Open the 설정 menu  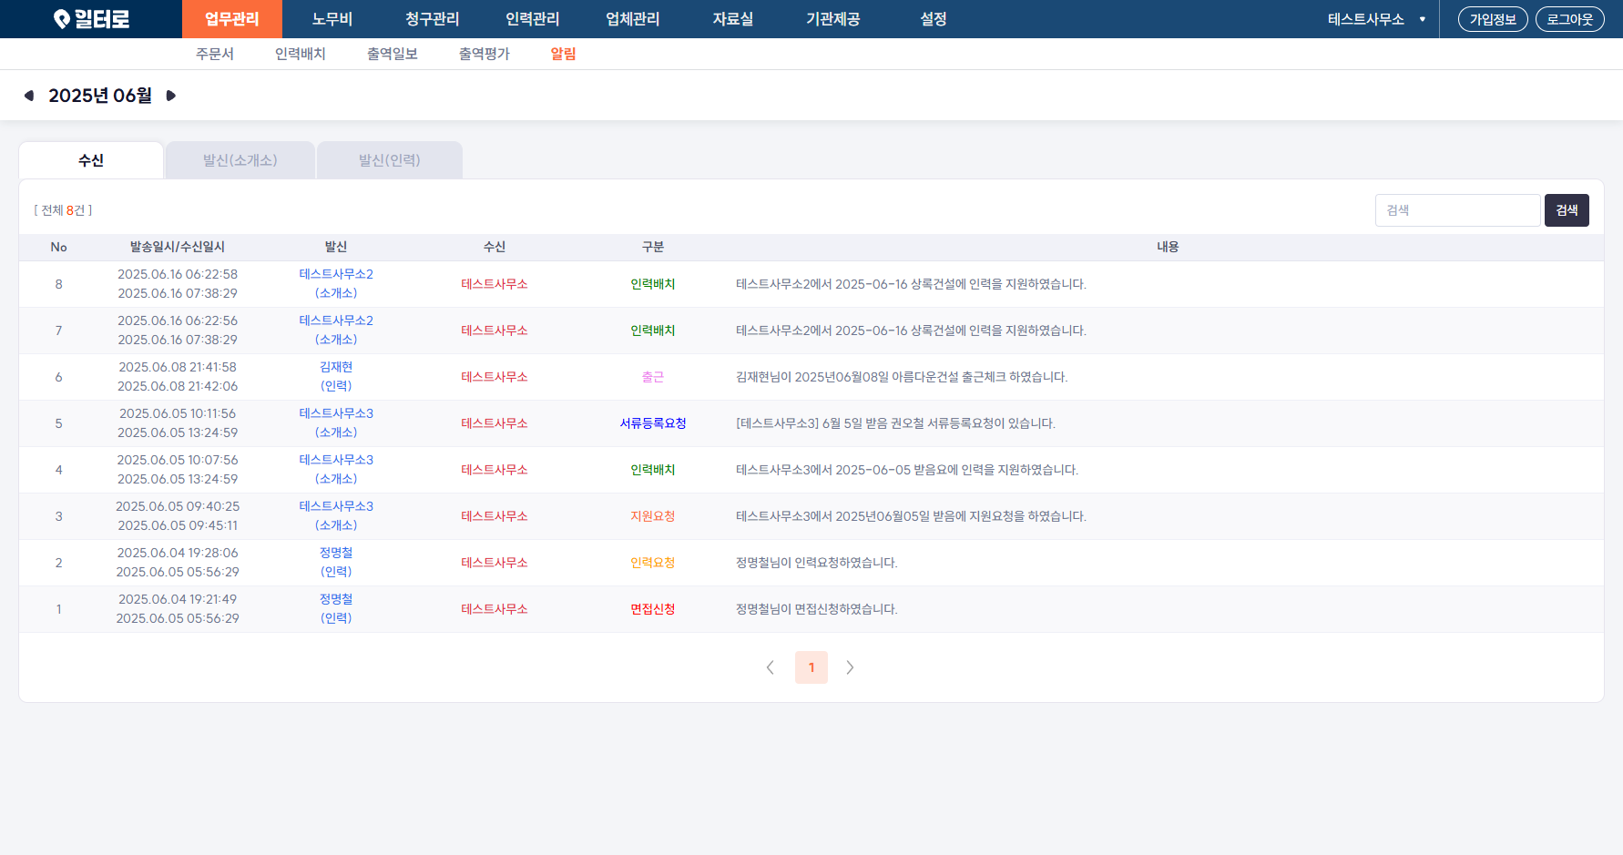934,19
